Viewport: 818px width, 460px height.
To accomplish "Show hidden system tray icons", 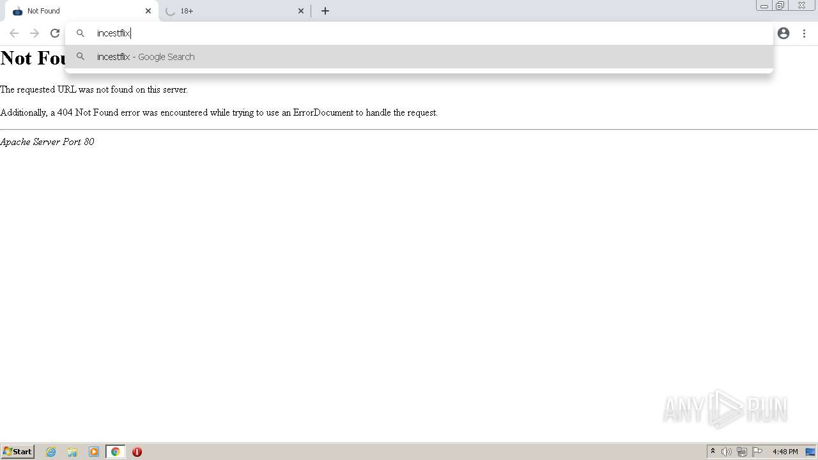I will (x=713, y=452).
